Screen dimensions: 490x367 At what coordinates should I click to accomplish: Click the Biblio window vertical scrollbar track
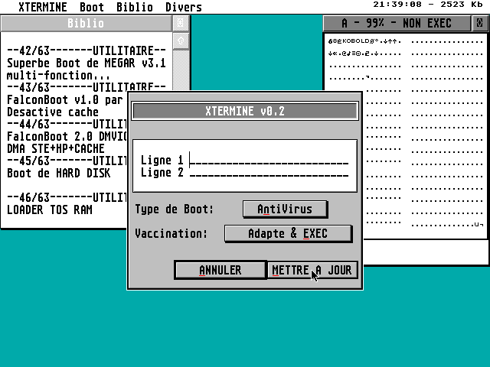[181, 69]
